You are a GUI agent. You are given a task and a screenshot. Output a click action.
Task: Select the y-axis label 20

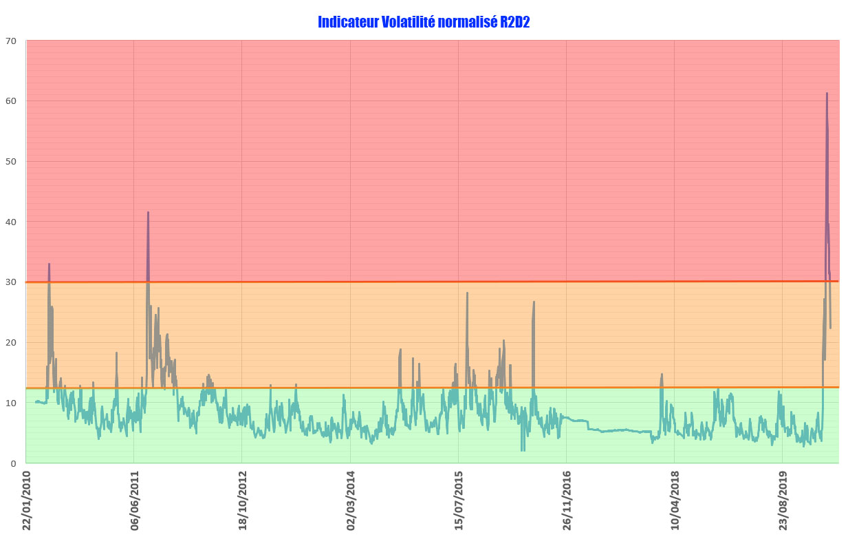(x=10, y=343)
